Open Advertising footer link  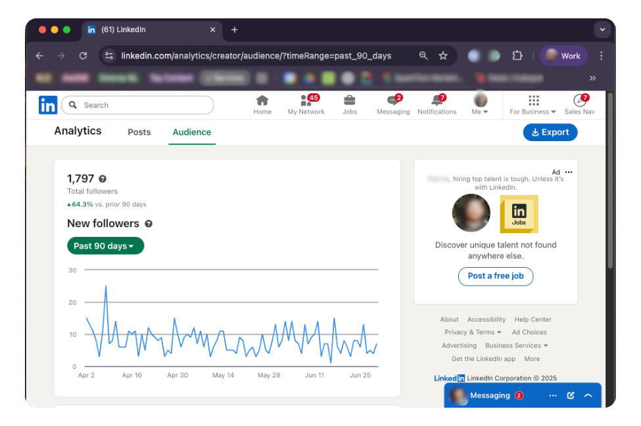click(459, 346)
